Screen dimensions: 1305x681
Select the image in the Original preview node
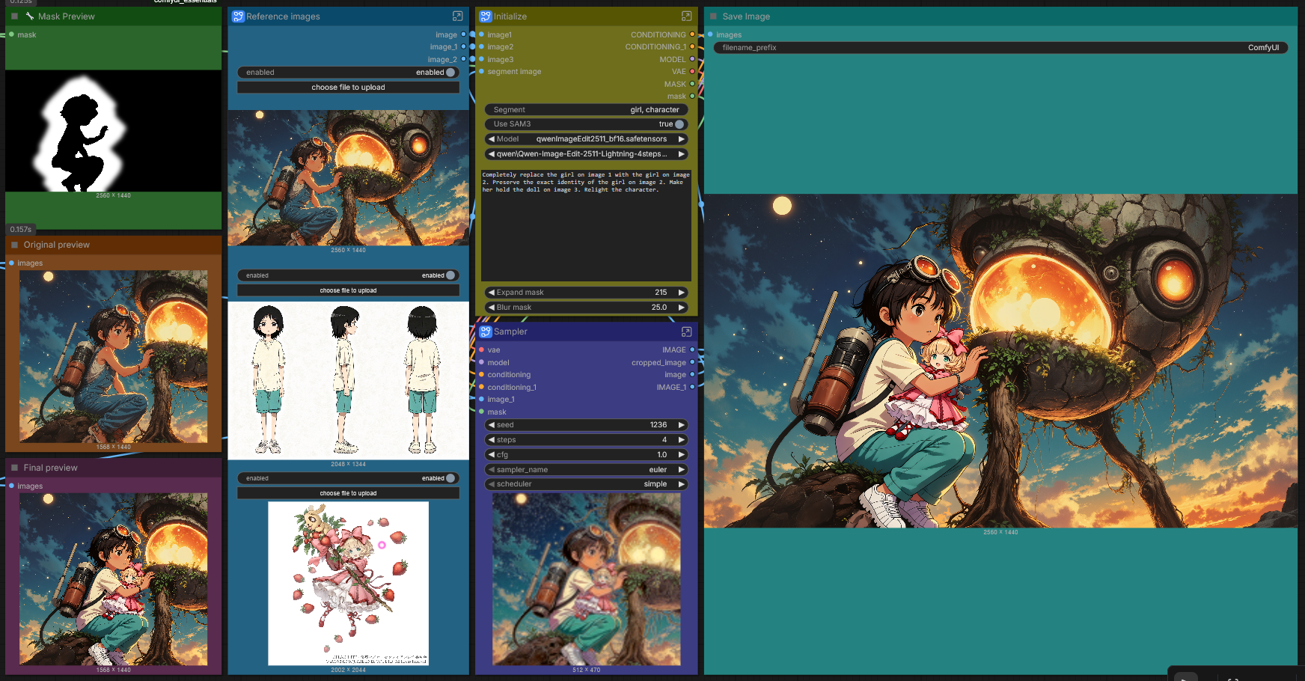[x=114, y=357]
